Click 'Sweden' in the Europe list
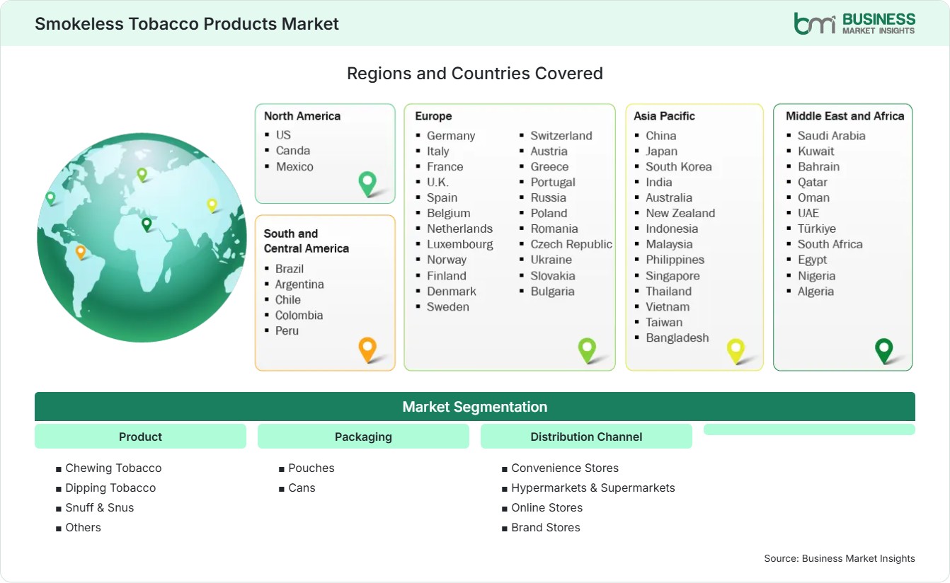The width and height of the screenshot is (950, 583). pos(448,306)
